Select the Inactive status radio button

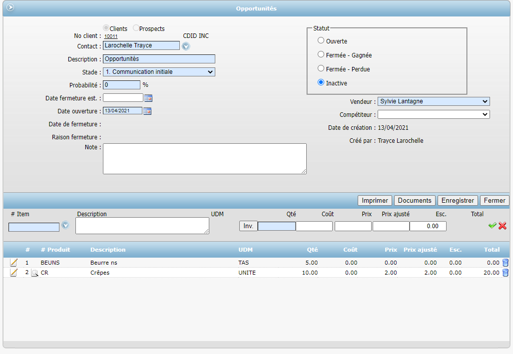pos(321,82)
